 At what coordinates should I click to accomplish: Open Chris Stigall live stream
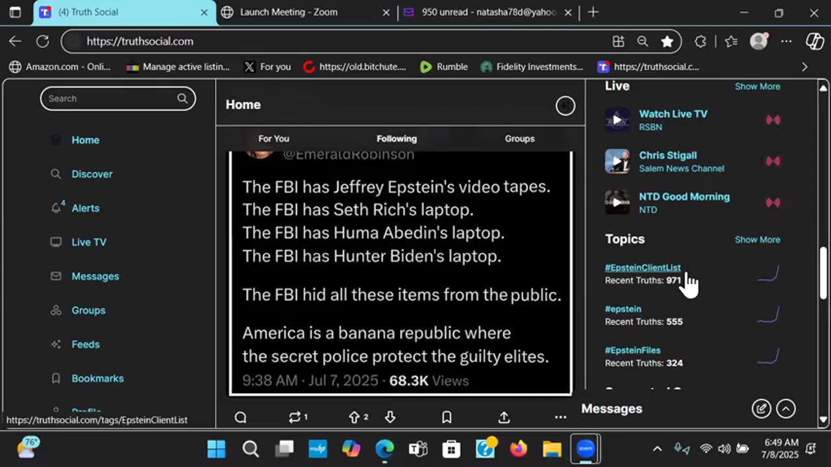click(x=667, y=156)
